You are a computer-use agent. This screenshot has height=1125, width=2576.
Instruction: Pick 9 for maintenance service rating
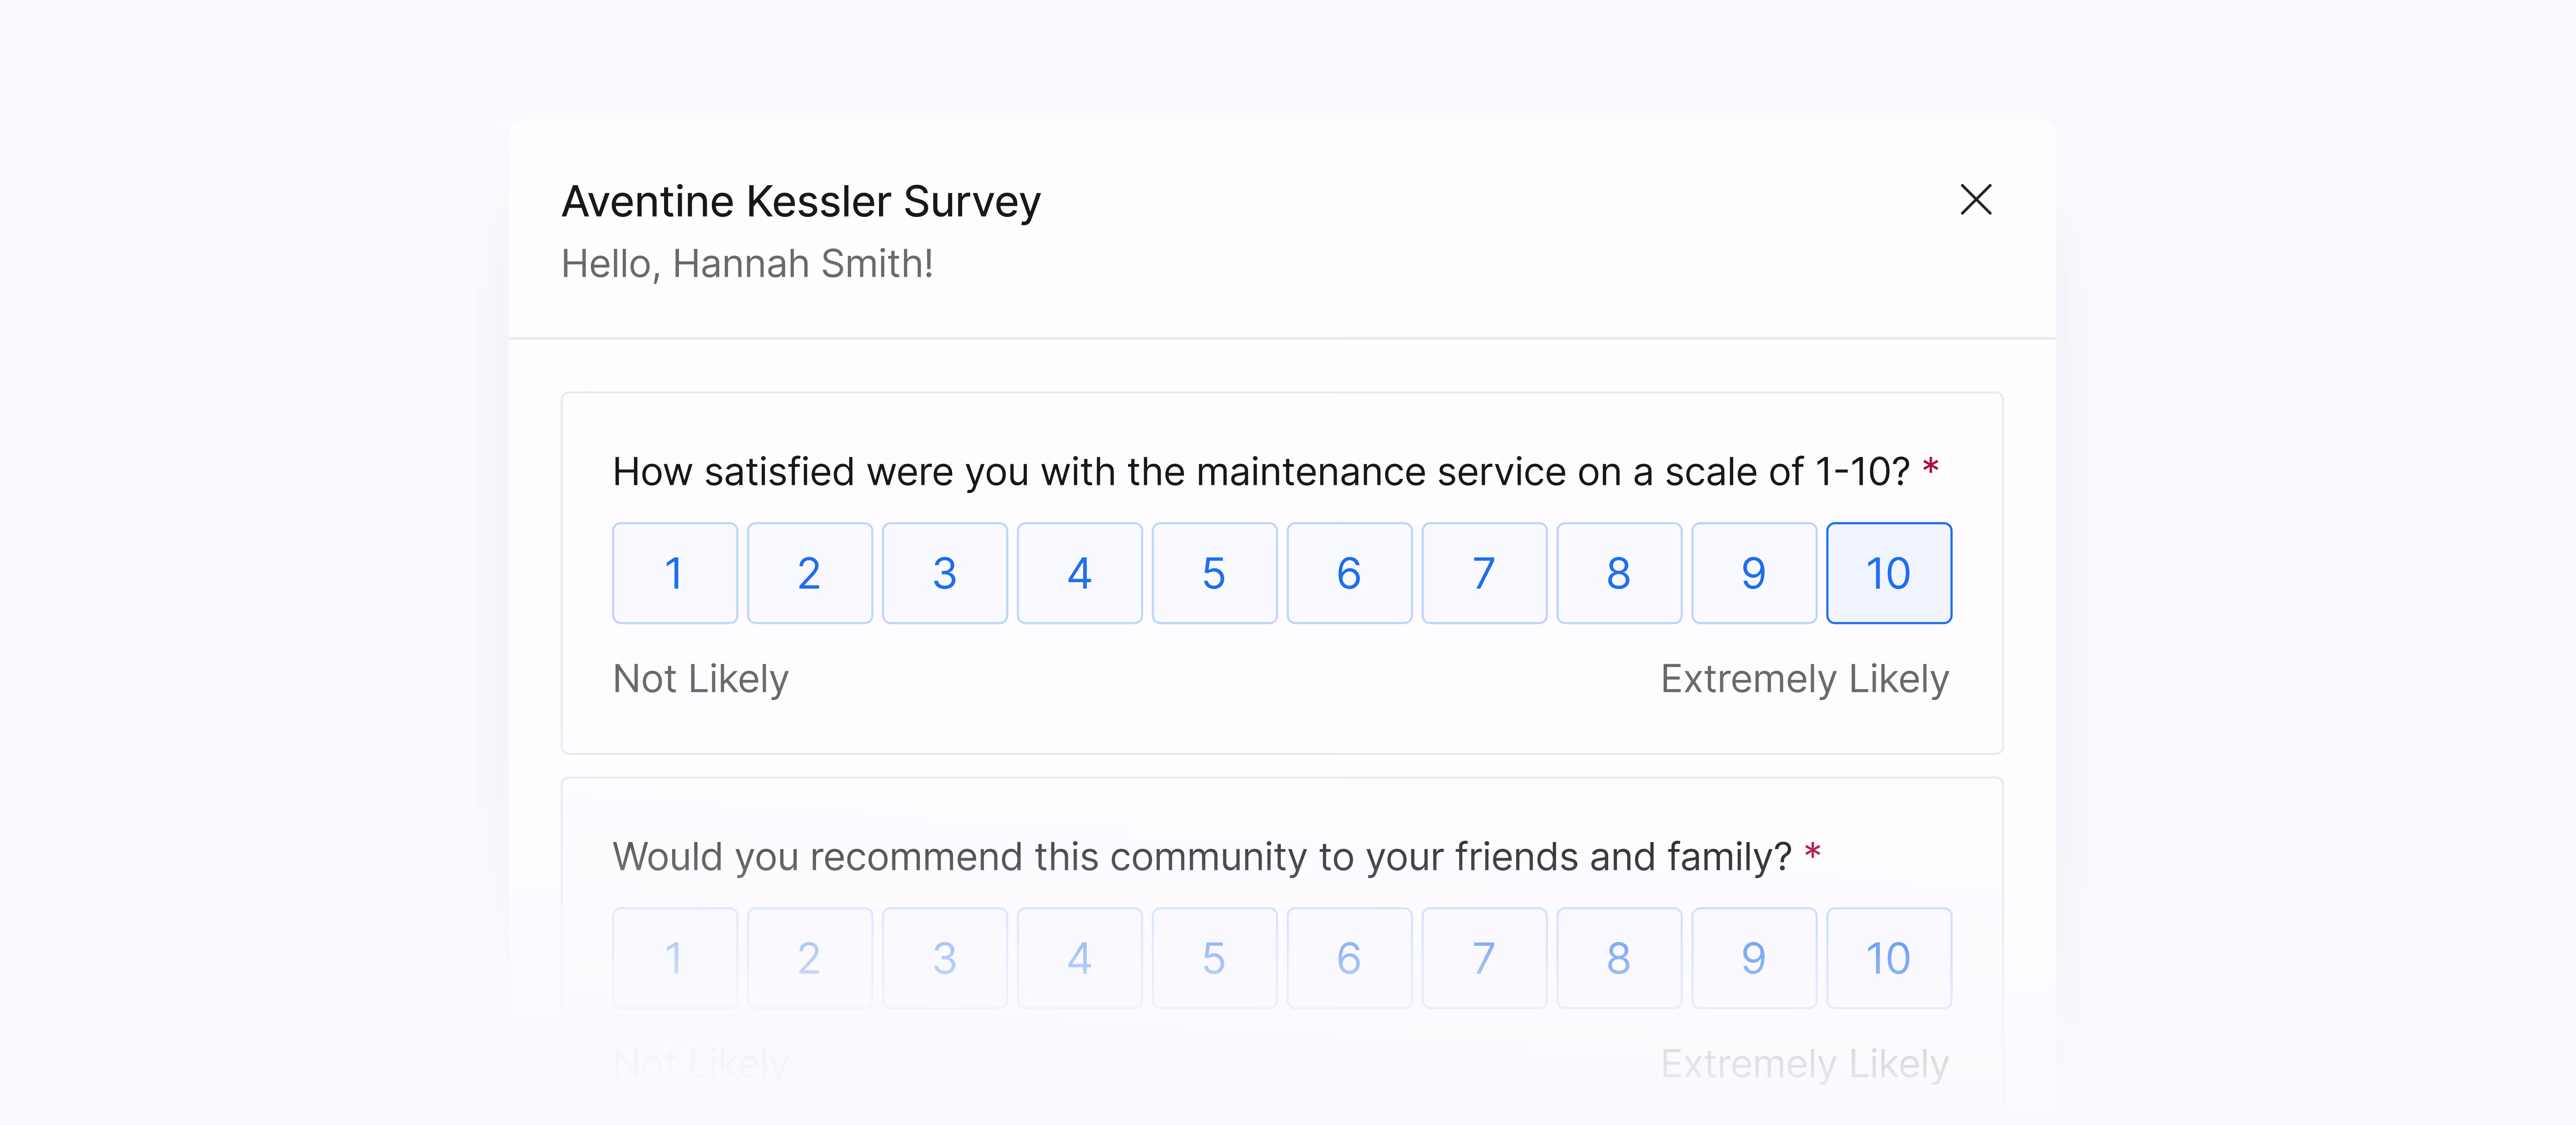point(1754,573)
